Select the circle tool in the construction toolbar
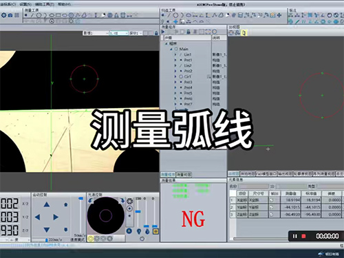The image size is (344, 258). coord(175,15)
